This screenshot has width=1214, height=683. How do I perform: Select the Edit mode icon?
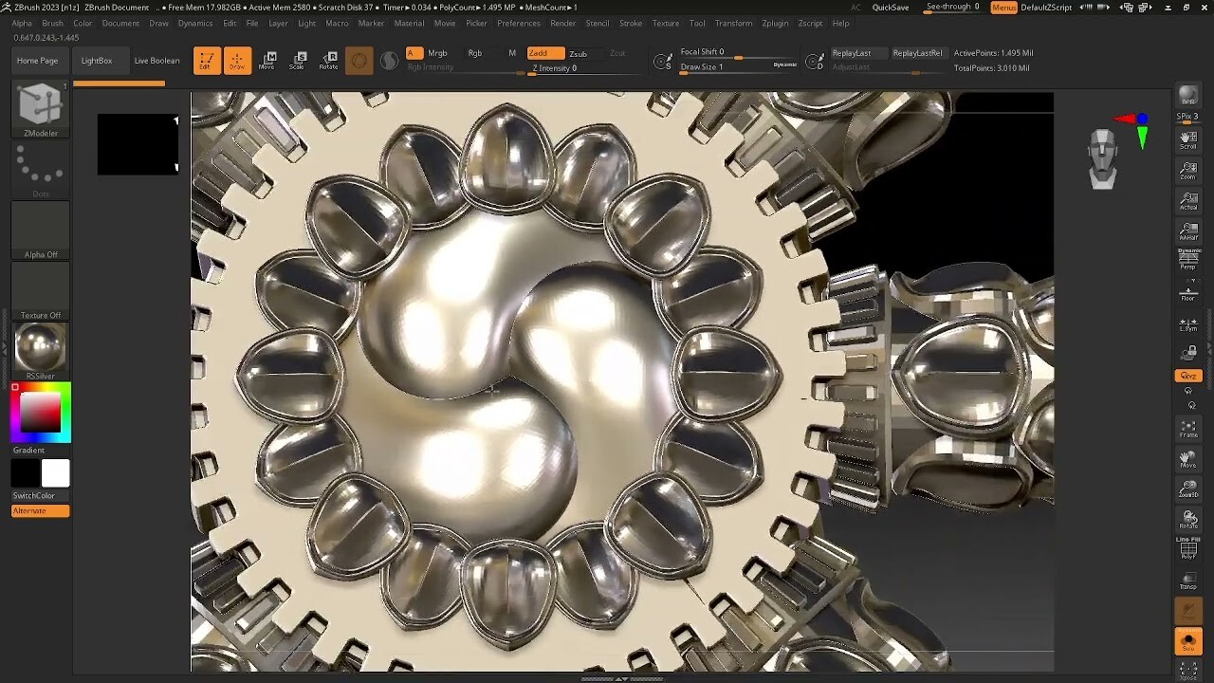pos(208,61)
